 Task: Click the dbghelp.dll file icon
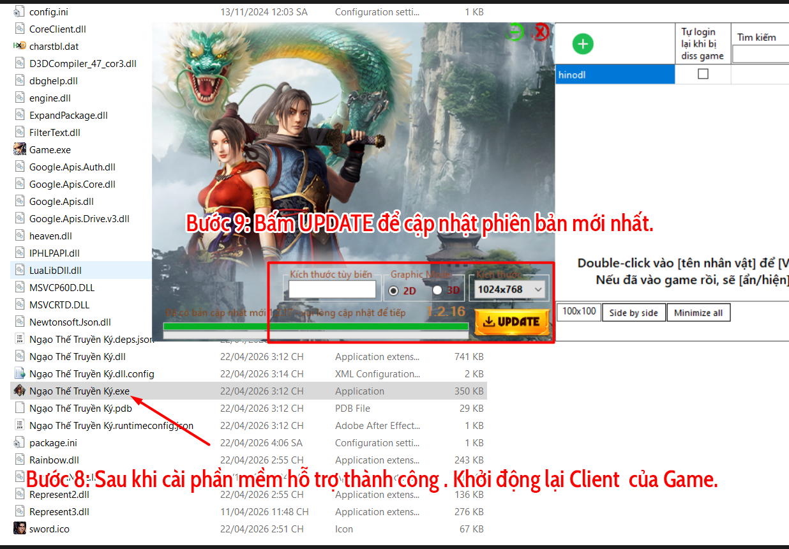[20, 81]
